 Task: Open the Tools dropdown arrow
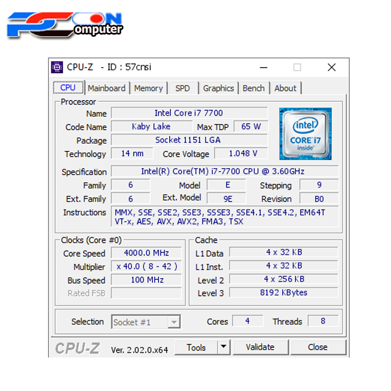(223, 347)
